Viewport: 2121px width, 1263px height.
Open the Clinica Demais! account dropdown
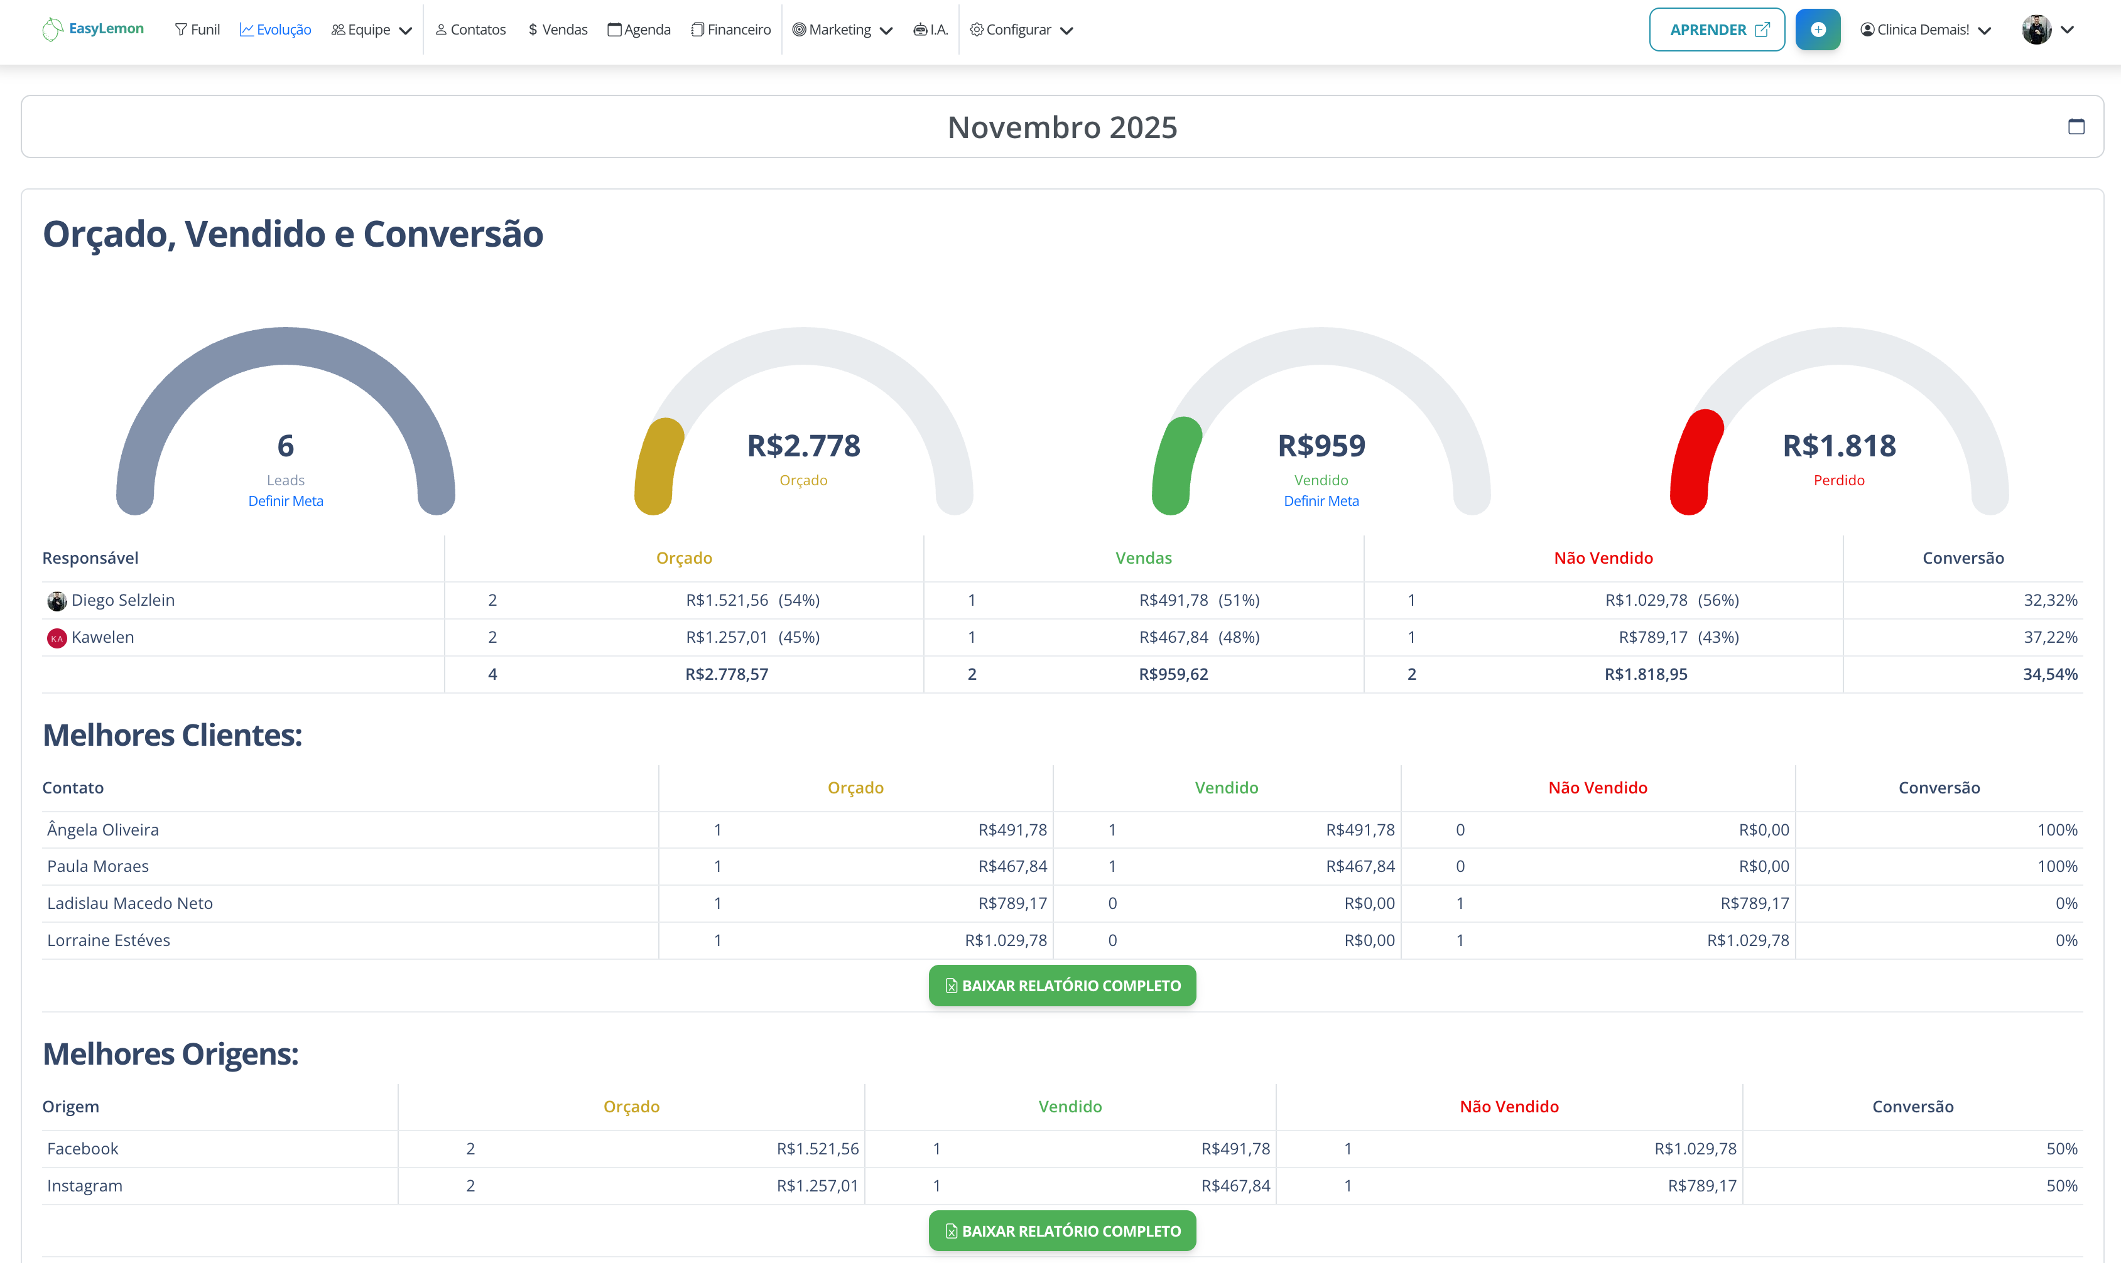tap(1925, 30)
